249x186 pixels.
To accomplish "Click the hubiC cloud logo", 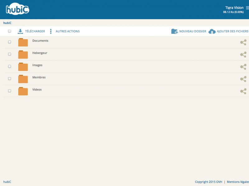I will (17, 9).
